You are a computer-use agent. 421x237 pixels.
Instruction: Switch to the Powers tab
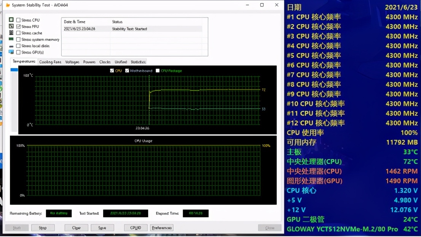pos(89,62)
